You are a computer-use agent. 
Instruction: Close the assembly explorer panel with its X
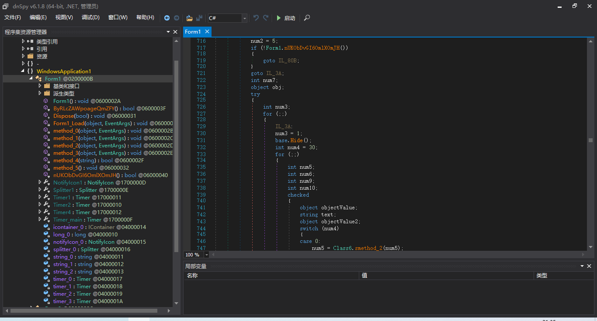(x=175, y=32)
